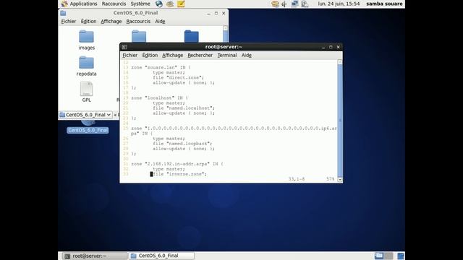Click terminal scrollbar down arrow
Screen dimensions: 463x260
point(340,180)
